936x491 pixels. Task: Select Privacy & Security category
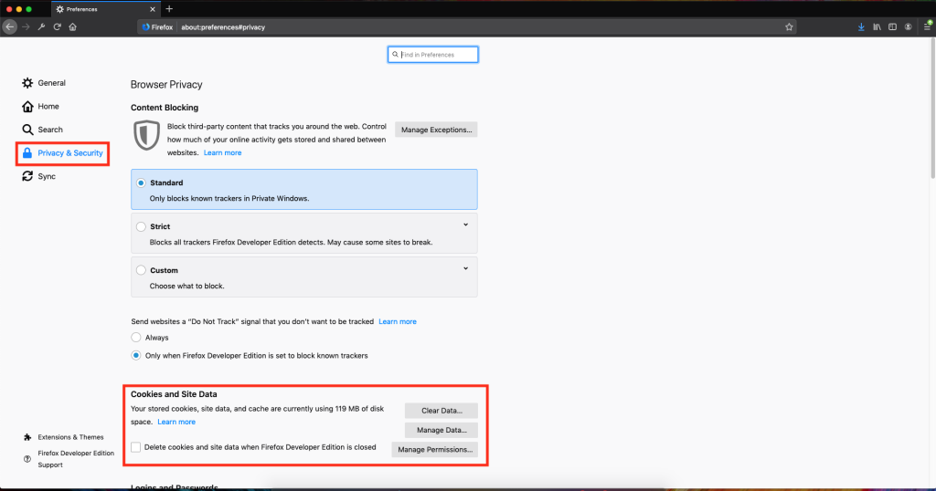[63, 153]
